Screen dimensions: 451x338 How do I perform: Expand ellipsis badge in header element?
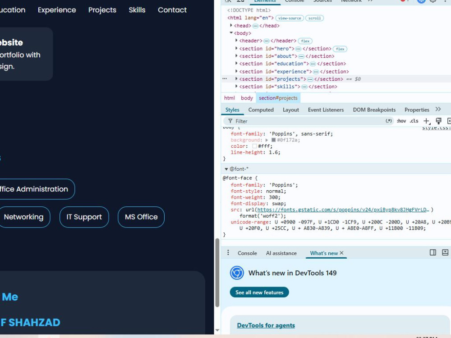tap(267, 41)
